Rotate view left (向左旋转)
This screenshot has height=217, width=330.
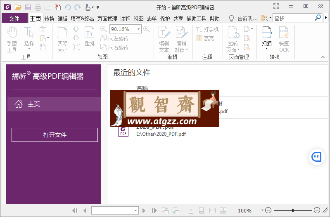pos(114,38)
